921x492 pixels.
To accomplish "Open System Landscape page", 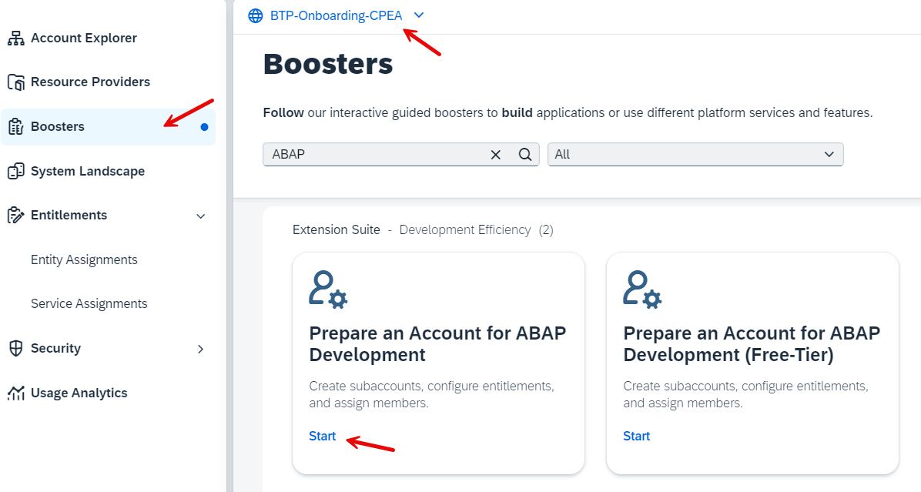I will coord(88,172).
